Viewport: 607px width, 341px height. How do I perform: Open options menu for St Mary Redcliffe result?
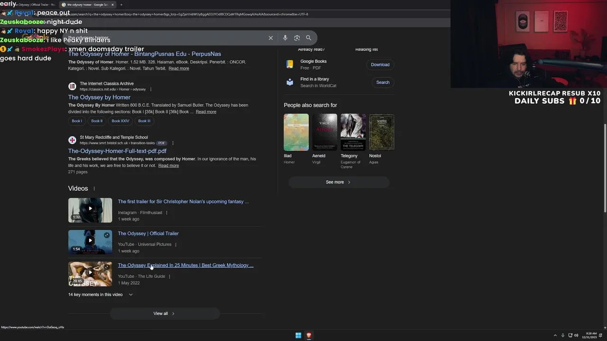coord(173,143)
